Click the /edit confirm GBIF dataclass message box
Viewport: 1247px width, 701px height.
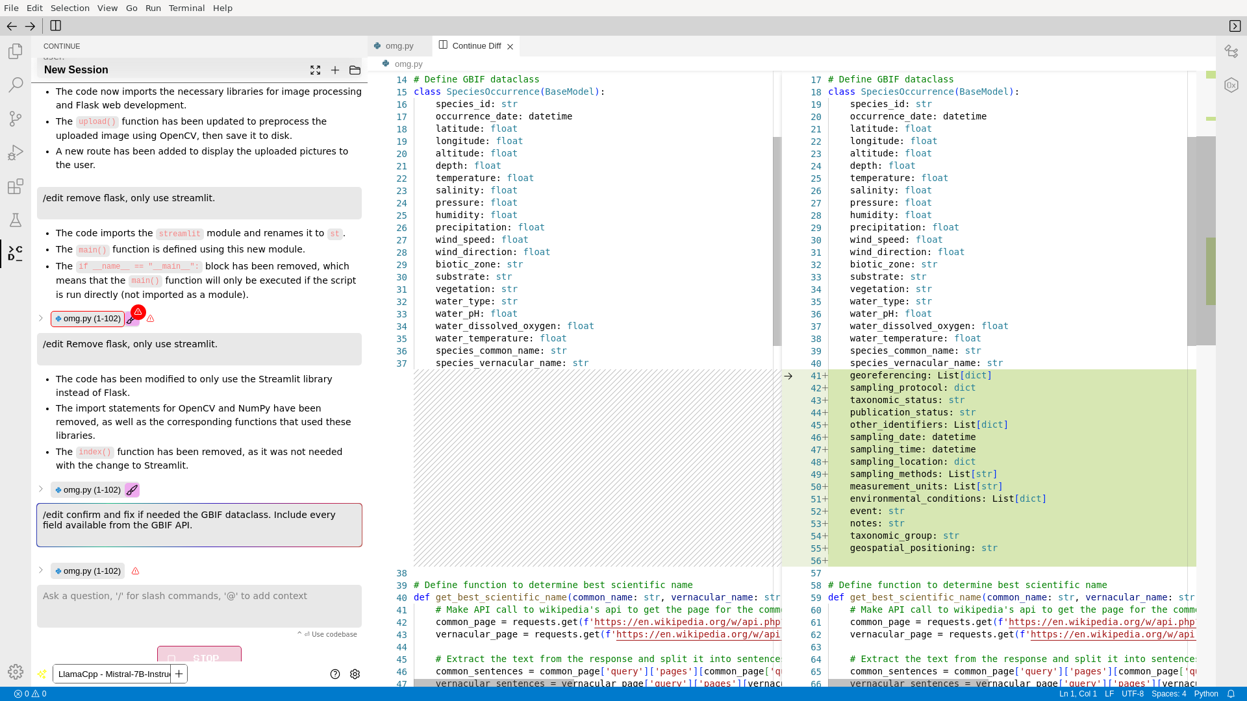click(x=199, y=525)
